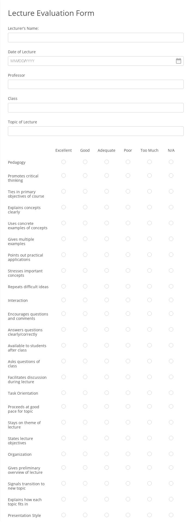This screenshot has width=191, height=524.
Task: Choose Adequate for Explains concepts clearly
Action: click(x=107, y=207)
